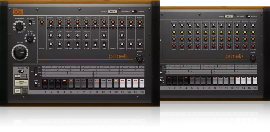Mute the Snare channel with M button
The image size is (270, 132).
coord(61,28)
